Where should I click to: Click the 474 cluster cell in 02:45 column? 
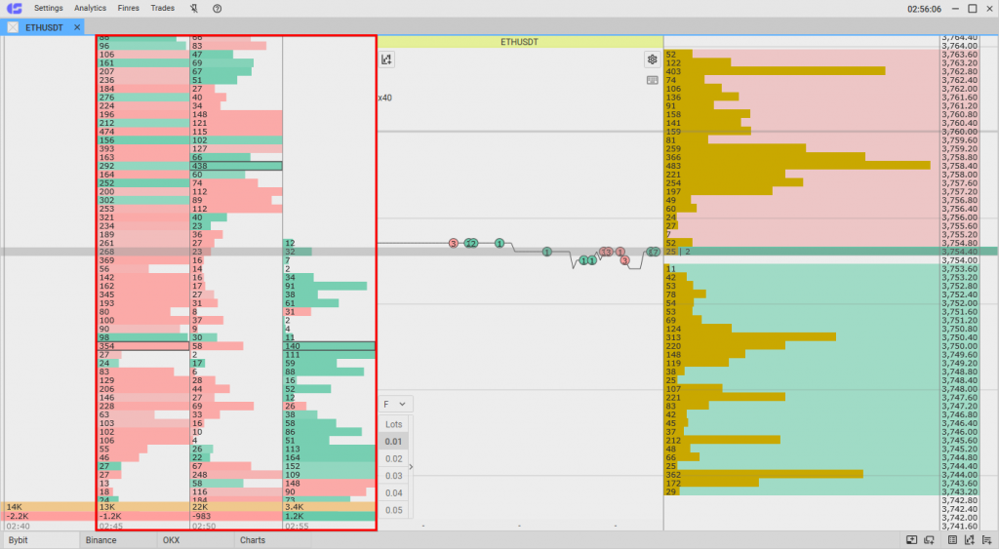[x=142, y=132]
